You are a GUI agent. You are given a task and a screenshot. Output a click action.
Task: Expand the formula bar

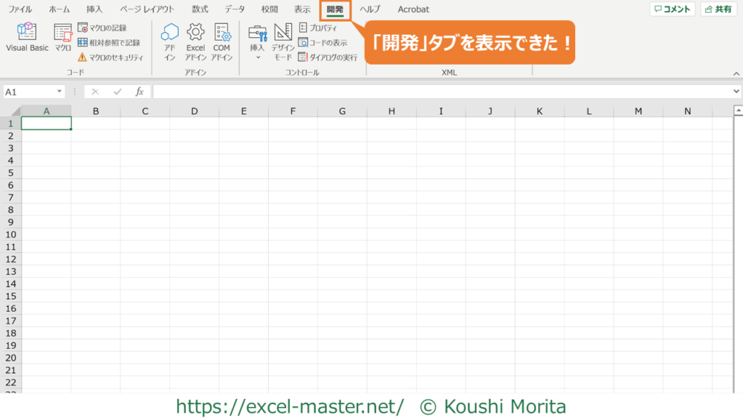pyautogui.click(x=736, y=91)
